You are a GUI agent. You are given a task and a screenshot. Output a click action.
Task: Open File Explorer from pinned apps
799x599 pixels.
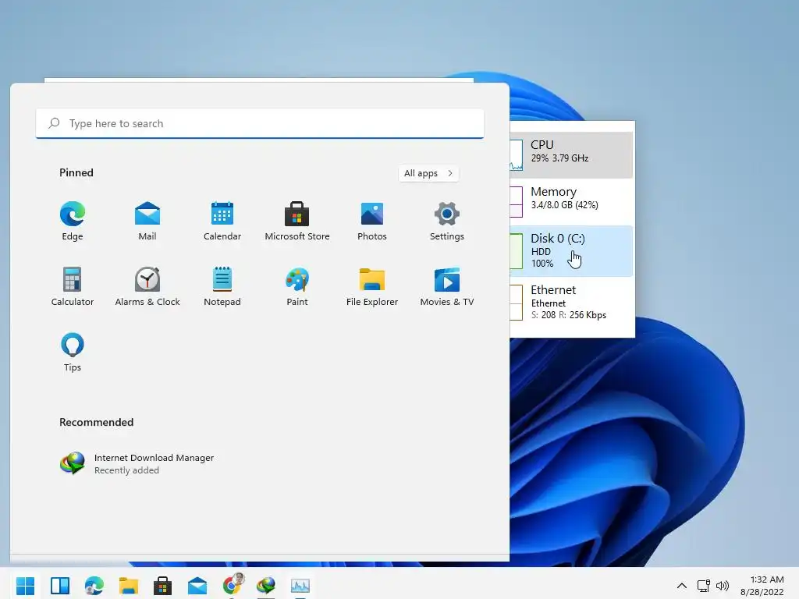click(x=372, y=286)
